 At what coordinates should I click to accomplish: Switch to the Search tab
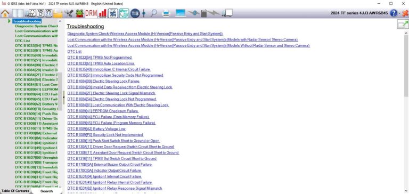tap(47, 191)
